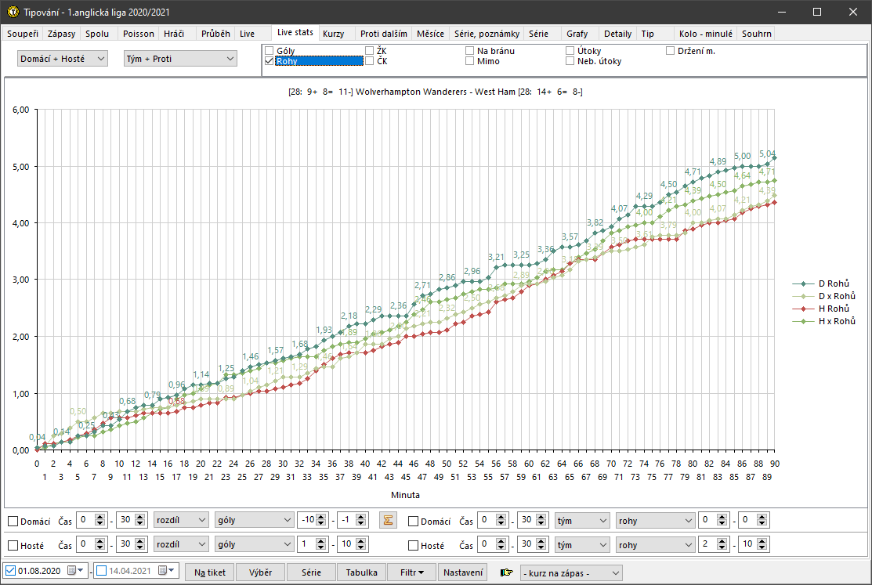This screenshot has width=872, height=585.
Task: Click D Rohů legend marker
Action: click(x=803, y=283)
